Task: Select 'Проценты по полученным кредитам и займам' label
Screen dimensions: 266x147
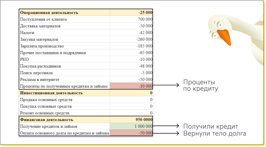Action: (64, 86)
